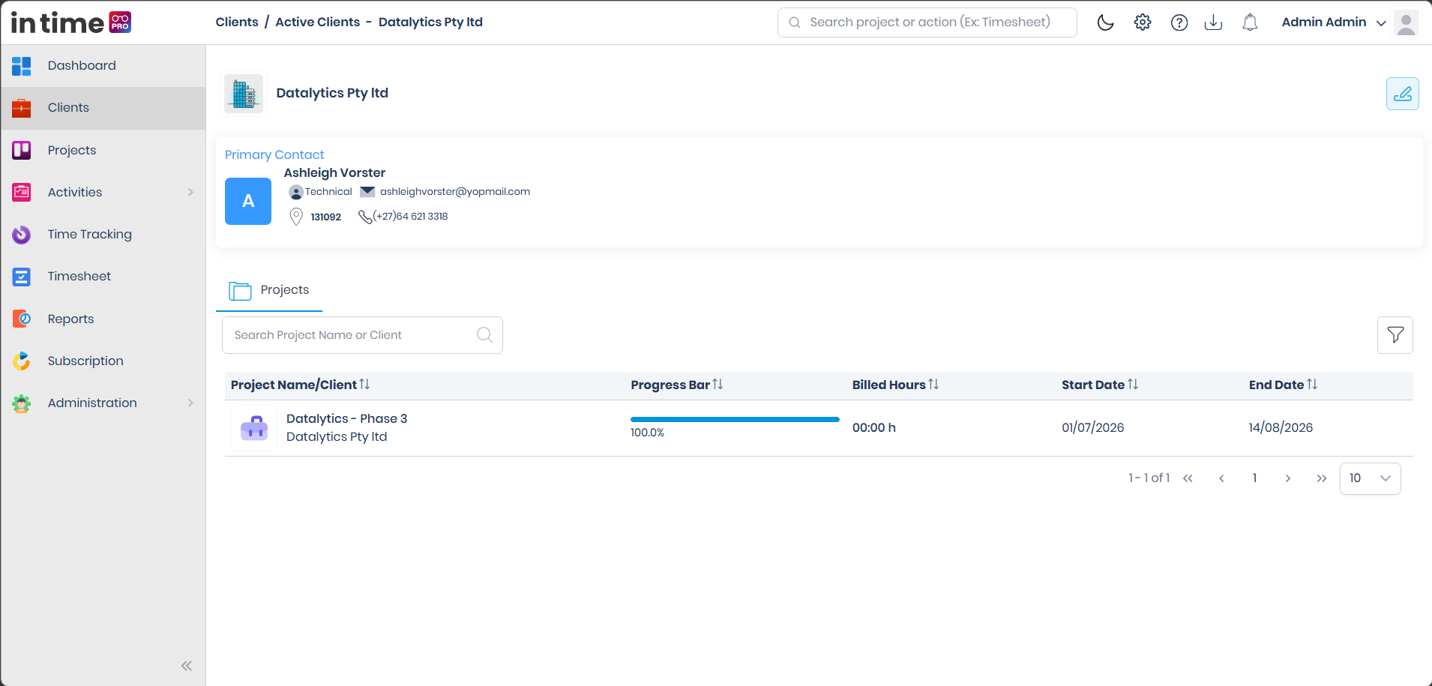Go to last page of pagination
Image resolution: width=1432 pixels, height=686 pixels.
(x=1322, y=478)
